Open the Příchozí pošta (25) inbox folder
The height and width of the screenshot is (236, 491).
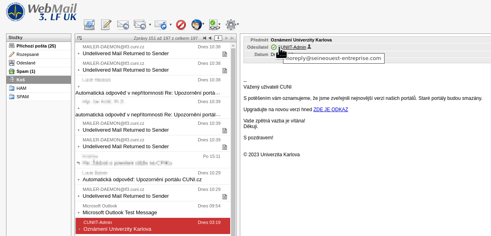(x=39, y=46)
